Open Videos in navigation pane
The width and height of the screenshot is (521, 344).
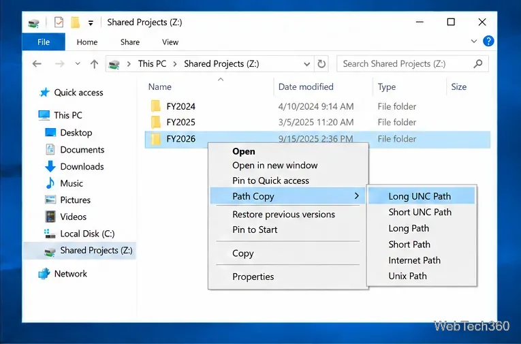coord(73,217)
